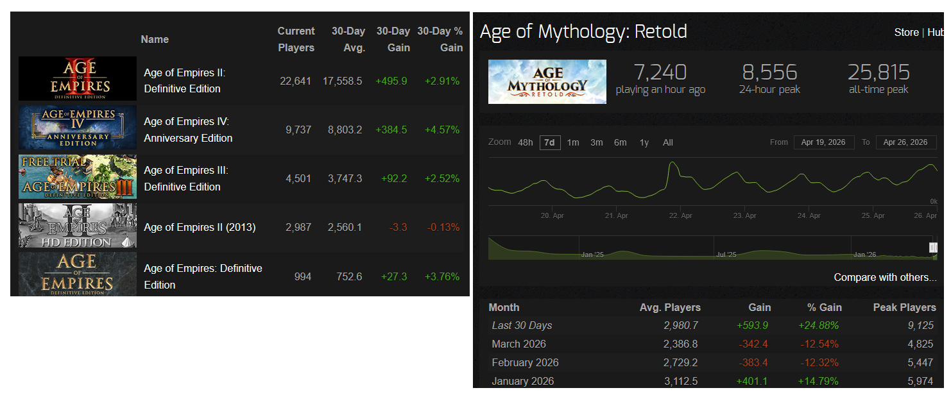
Task: Click the +3.76% gain value
Action: [x=442, y=276]
